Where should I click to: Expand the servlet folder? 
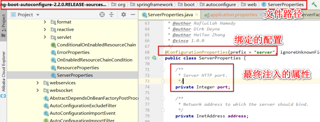pos(45,37)
